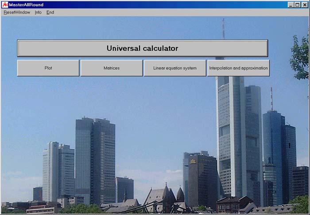
Task: Close the MasterAllRound window
Action: [305, 5]
